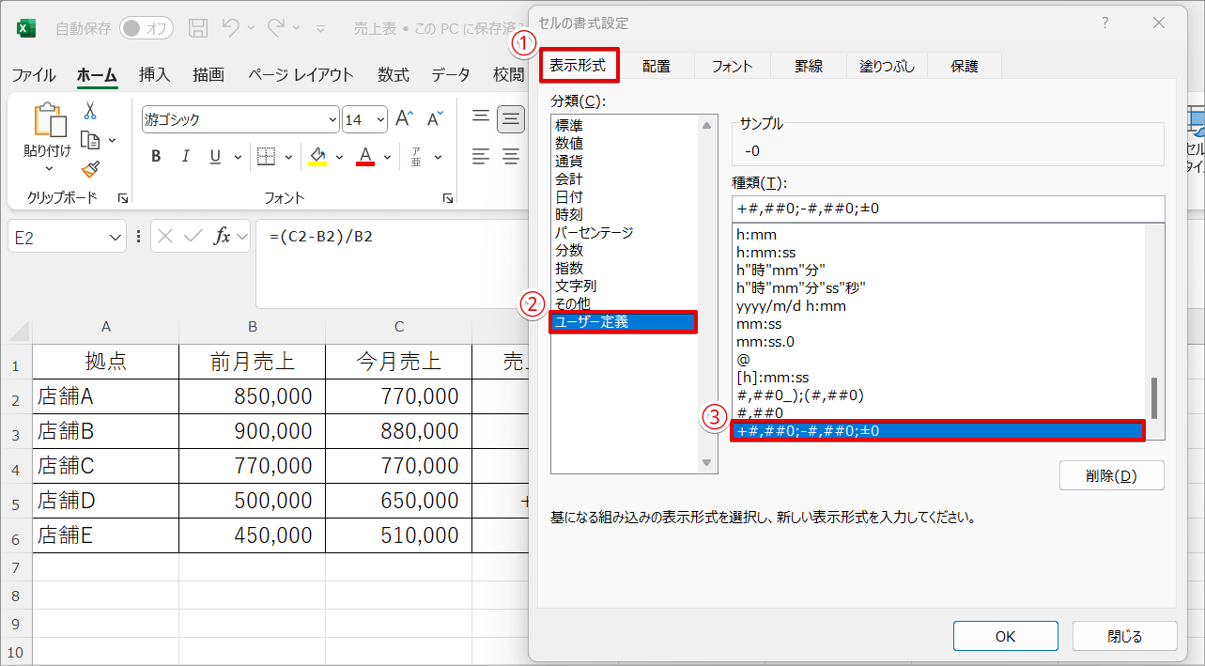
Task: Click the Borders icon in Font group
Action: 267,157
